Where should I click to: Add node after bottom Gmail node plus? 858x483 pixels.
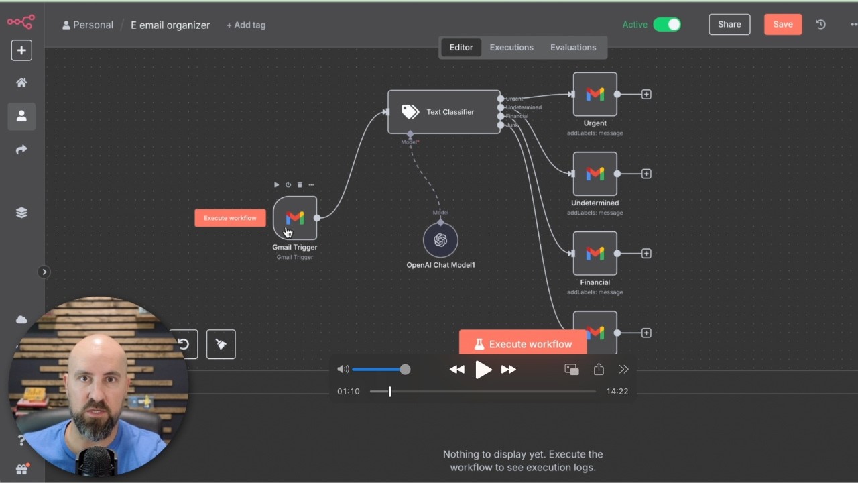pyautogui.click(x=646, y=333)
